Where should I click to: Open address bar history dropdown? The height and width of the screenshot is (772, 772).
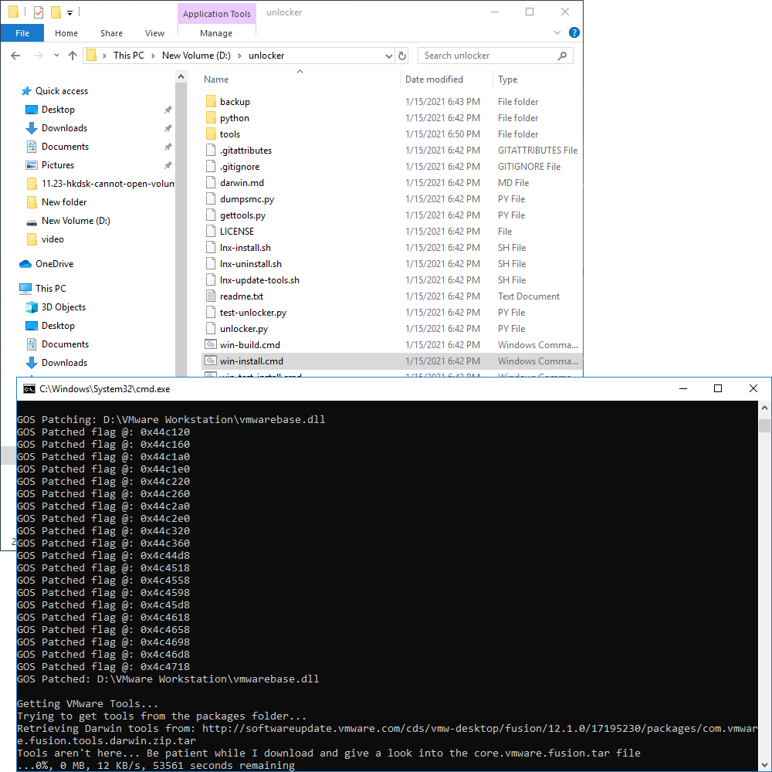click(x=389, y=56)
